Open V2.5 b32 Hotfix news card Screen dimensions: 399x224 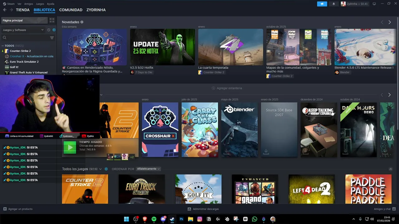point(162,47)
